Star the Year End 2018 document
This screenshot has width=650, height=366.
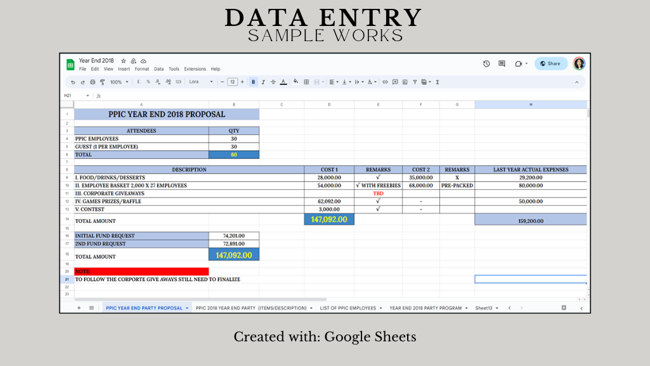(123, 61)
